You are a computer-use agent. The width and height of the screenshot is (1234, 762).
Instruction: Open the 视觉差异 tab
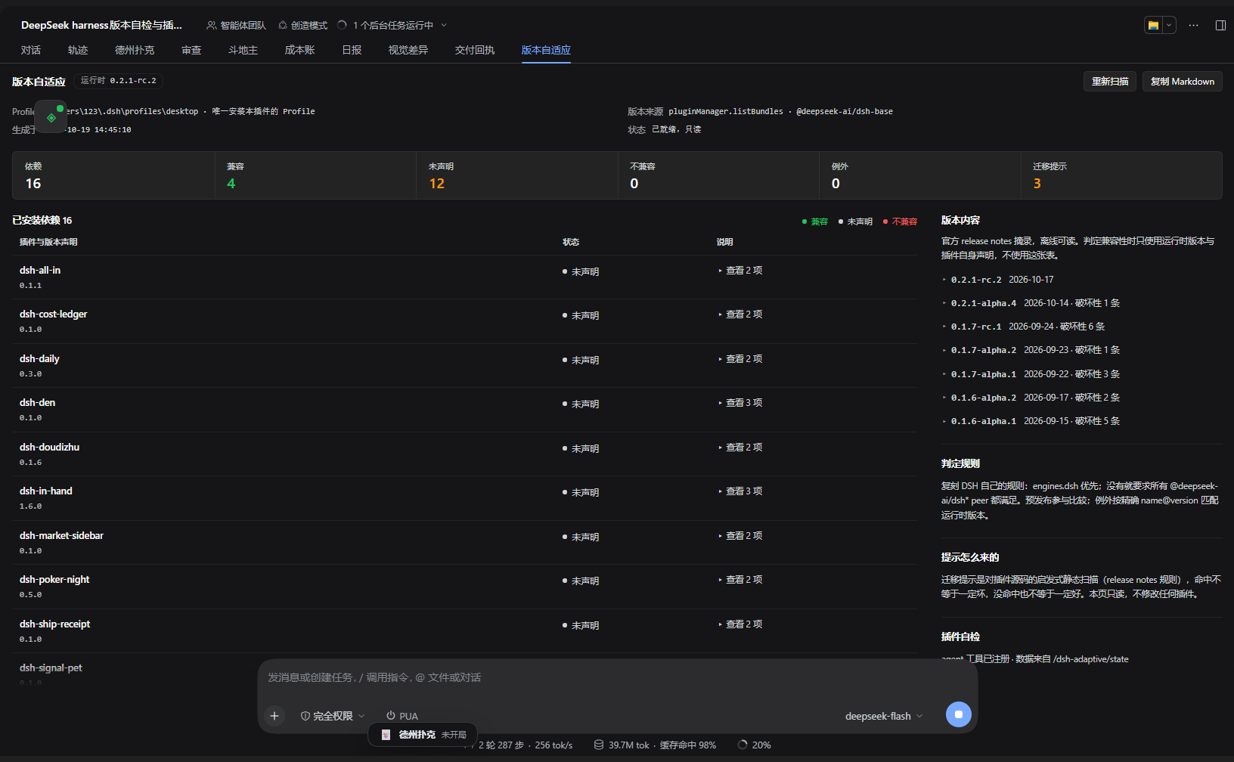408,50
